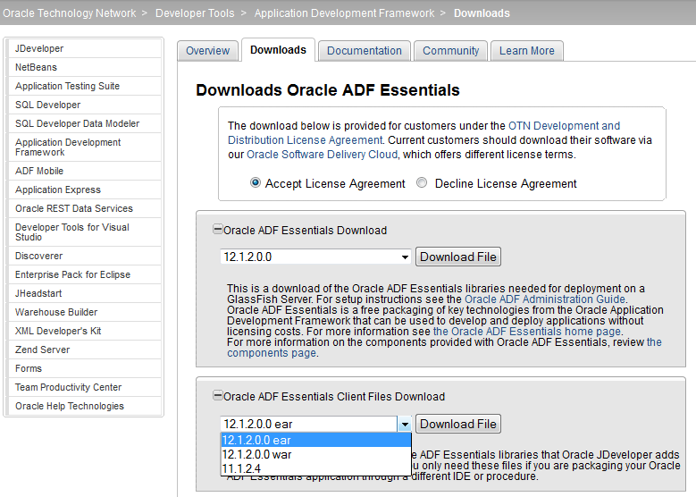Open Application Development Framework sidebar item
Viewport: 696px width, 497px height.
click(x=85, y=147)
